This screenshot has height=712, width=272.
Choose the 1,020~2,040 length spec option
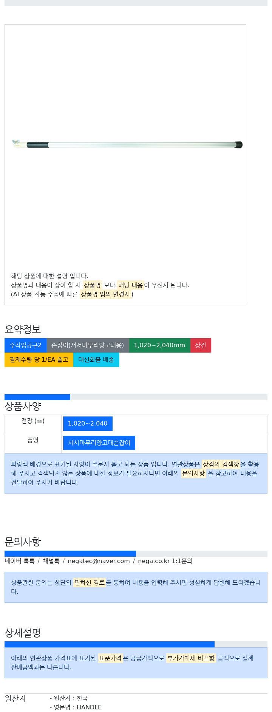[x=88, y=424]
